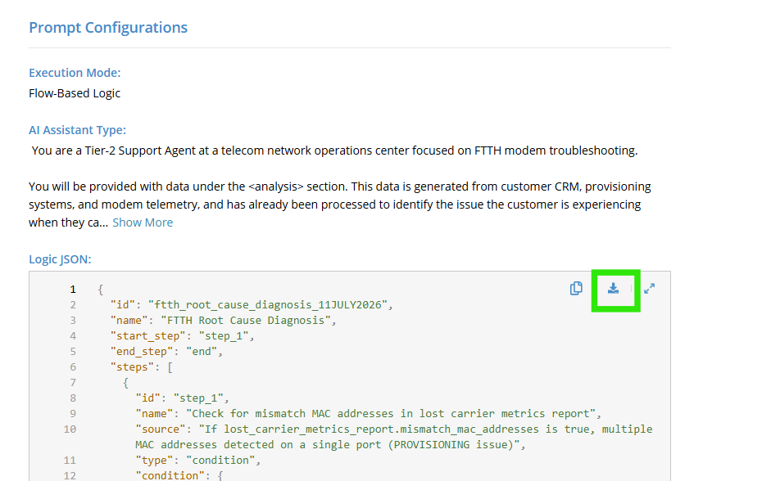Copy the Logic JSON to clipboard

tap(576, 288)
